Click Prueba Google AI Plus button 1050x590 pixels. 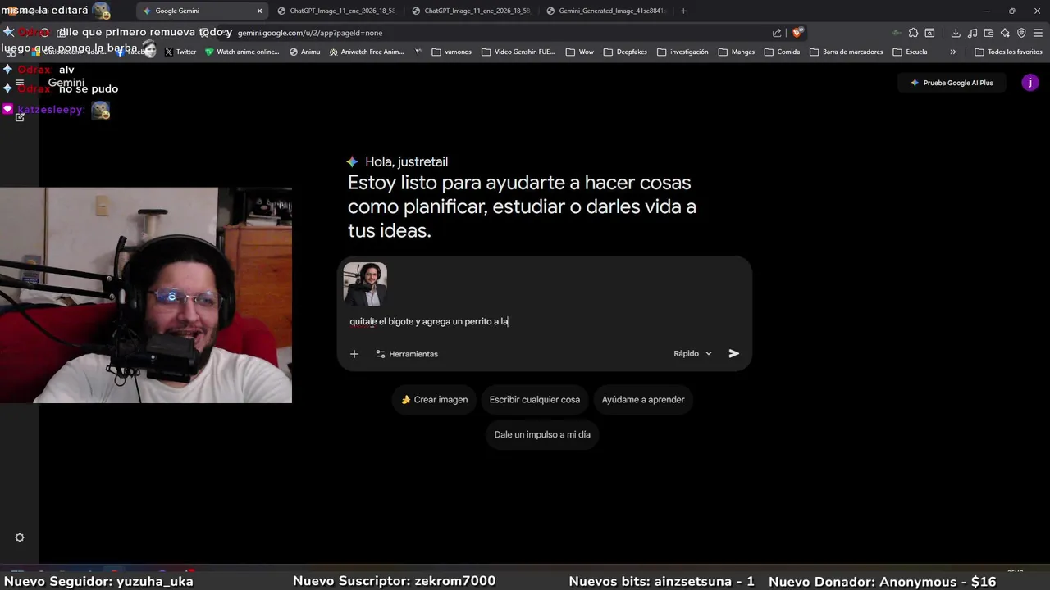click(952, 83)
